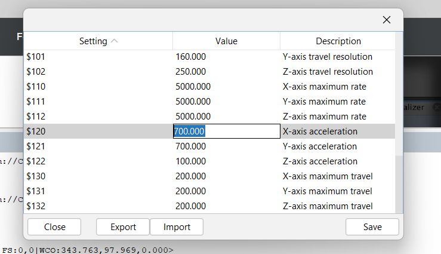
Task: Click the $130 value 200.000
Action: 191,176
